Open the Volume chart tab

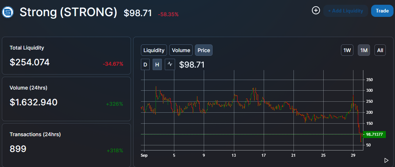(x=181, y=50)
